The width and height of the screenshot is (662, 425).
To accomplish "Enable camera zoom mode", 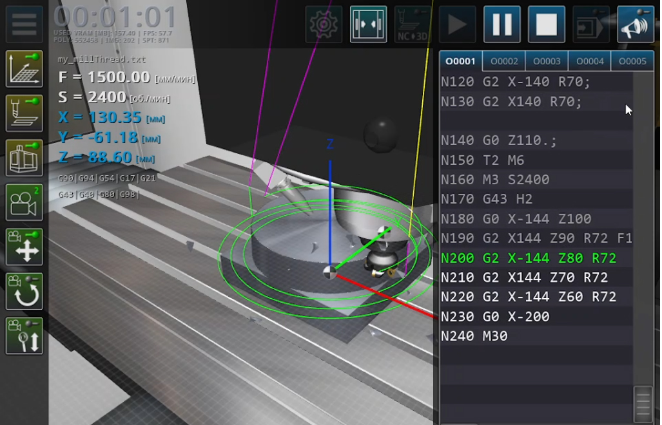I will point(24,335).
